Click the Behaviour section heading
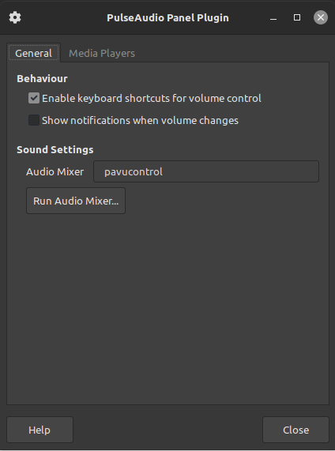This screenshot has height=451, width=335. click(x=42, y=78)
